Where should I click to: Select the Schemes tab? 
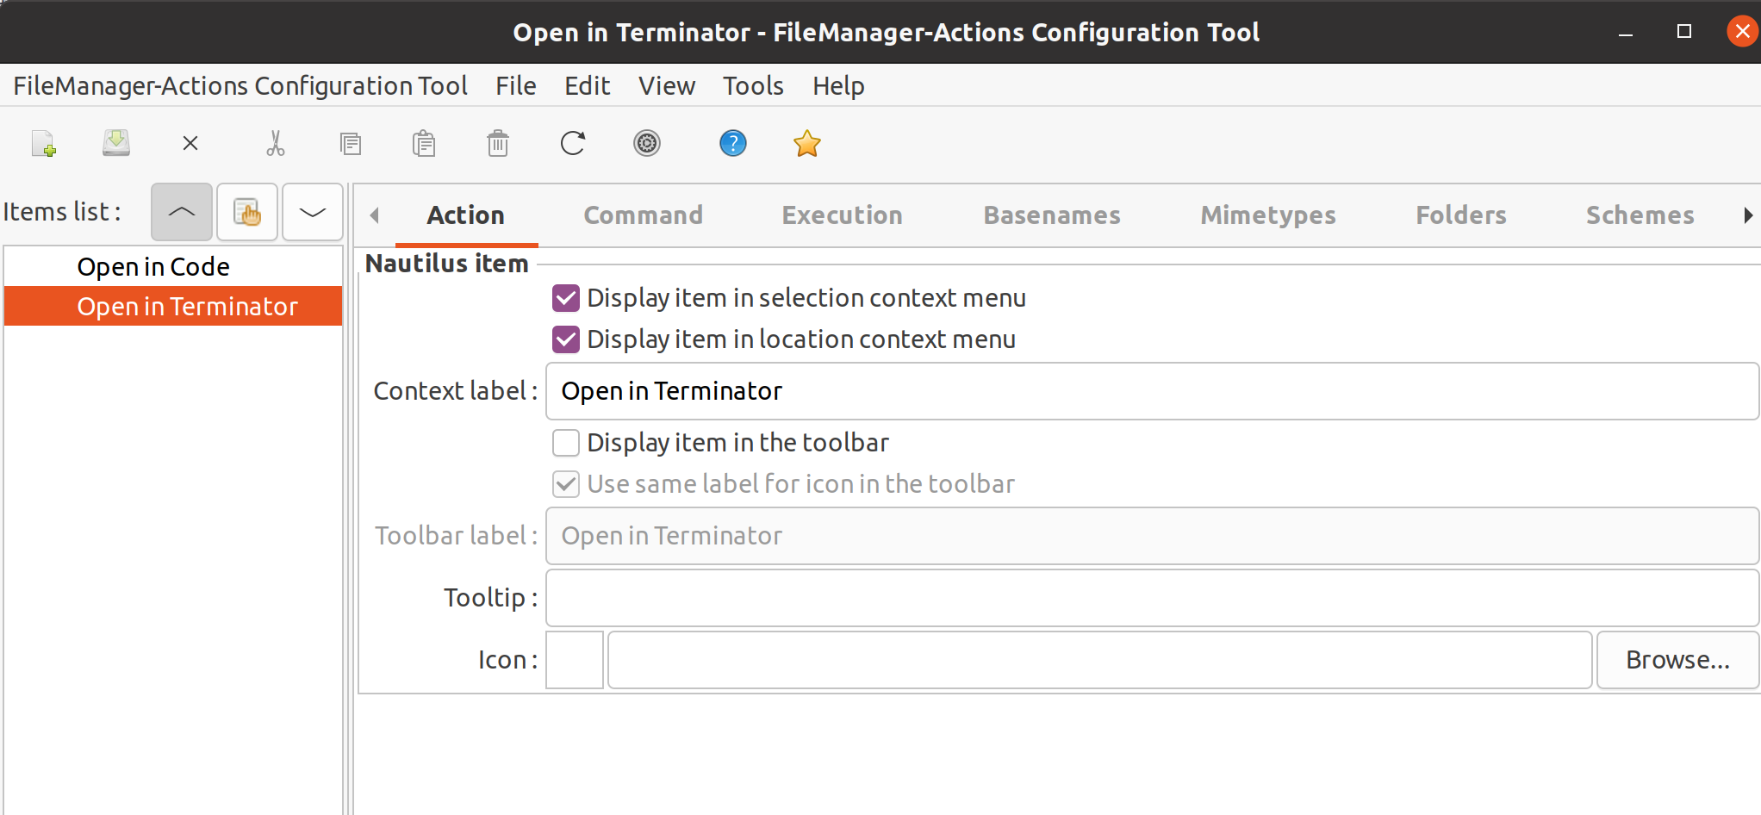1640,215
